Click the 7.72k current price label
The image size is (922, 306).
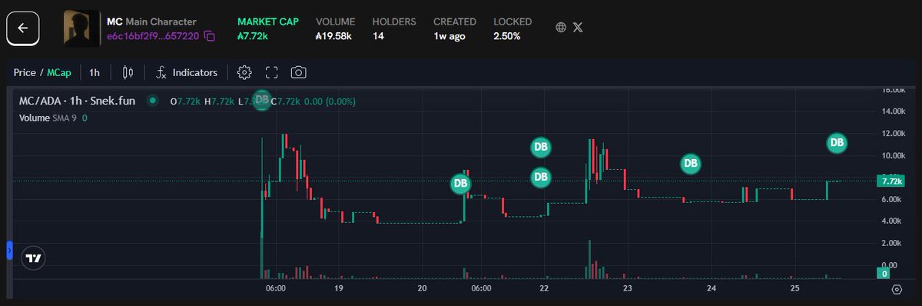(x=891, y=181)
